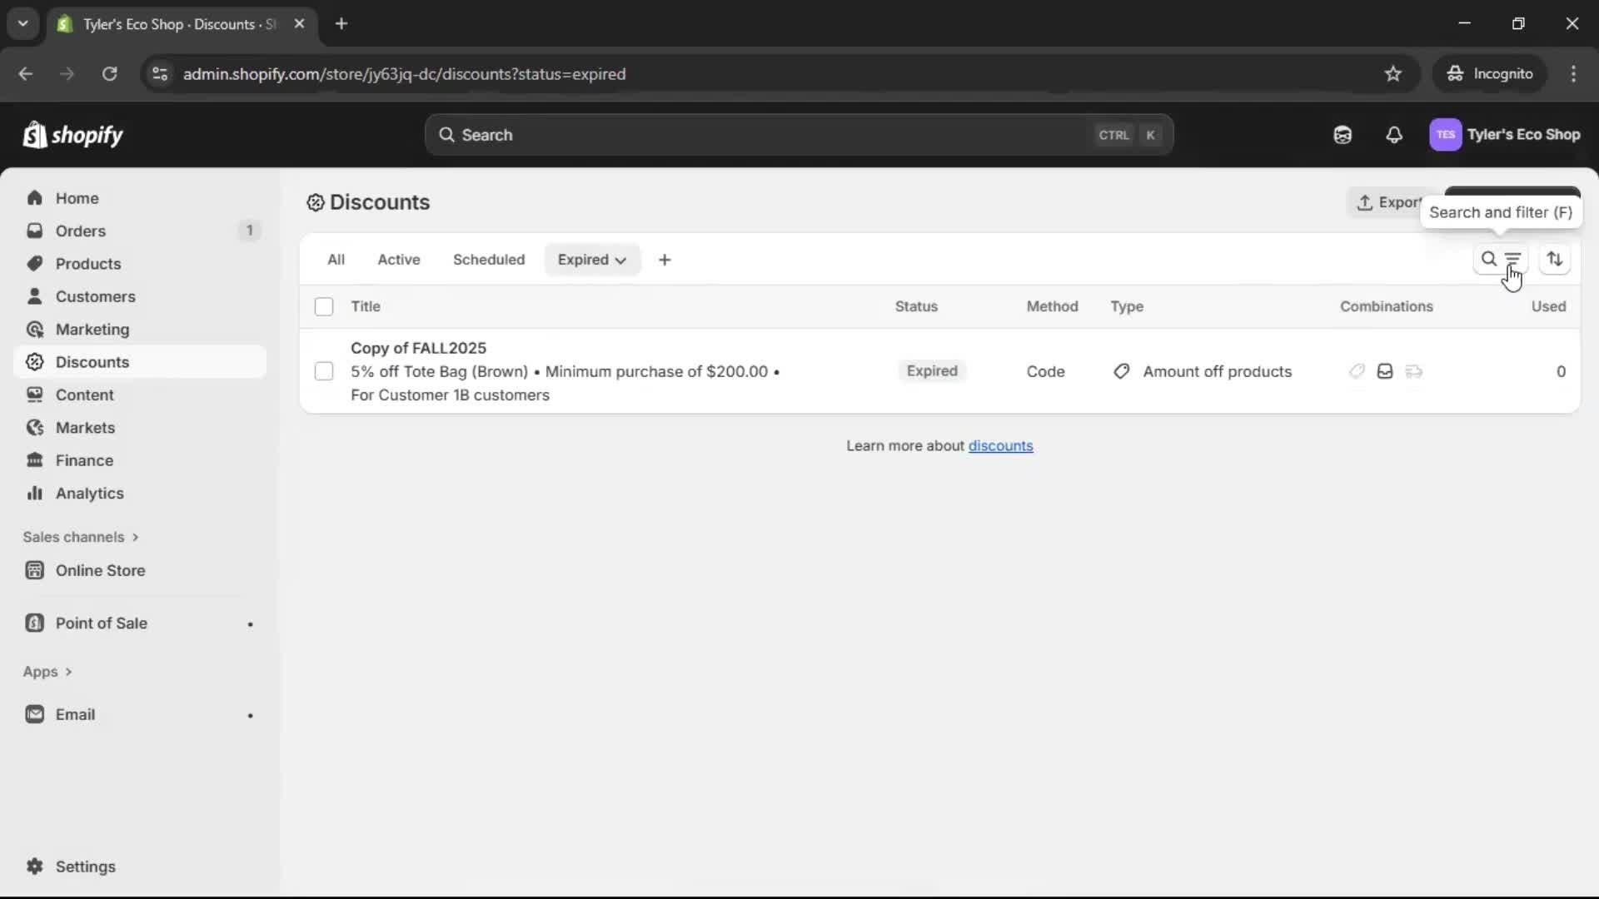Select the sort discounts icon

1556,259
